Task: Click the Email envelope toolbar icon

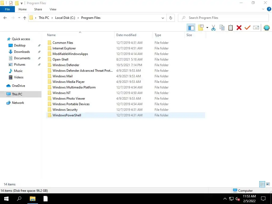Action: 256,28
